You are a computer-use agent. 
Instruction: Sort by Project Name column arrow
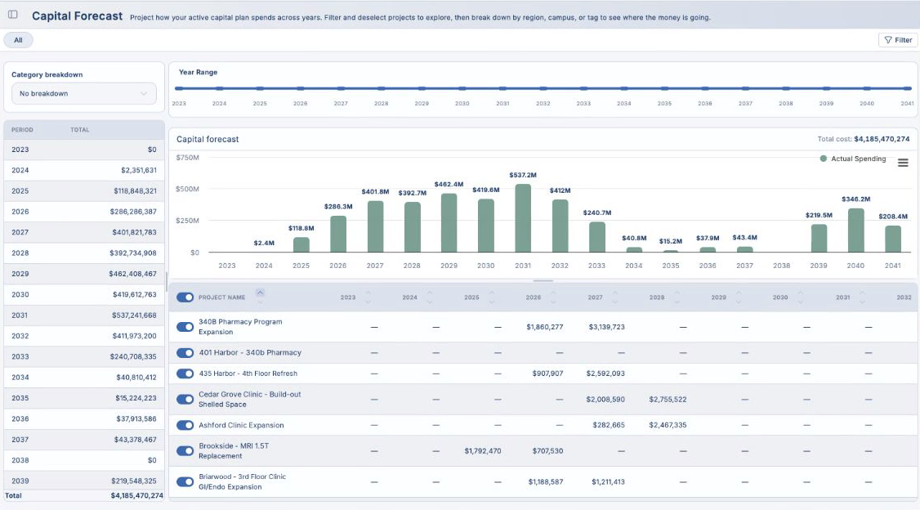tap(260, 293)
